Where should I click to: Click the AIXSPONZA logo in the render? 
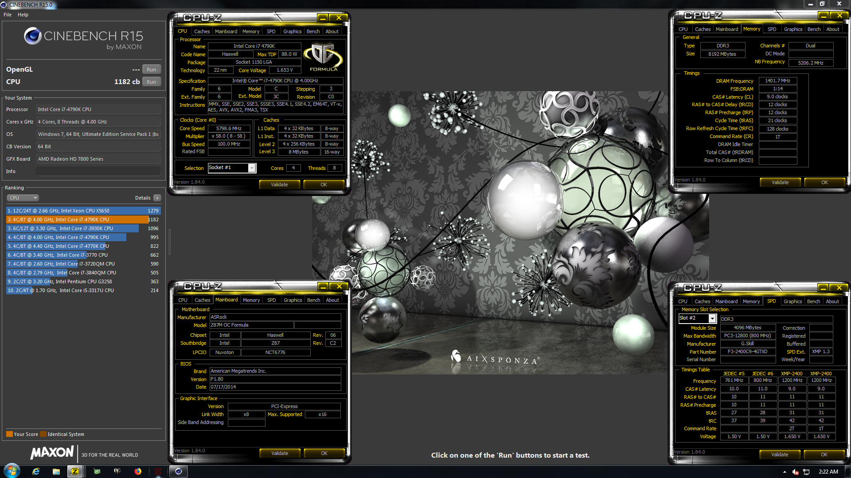(x=495, y=358)
